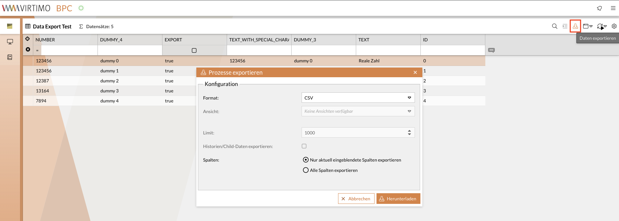Viewport: 619px width, 221px height.
Task: Click the Herunterladen button
Action: point(398,199)
